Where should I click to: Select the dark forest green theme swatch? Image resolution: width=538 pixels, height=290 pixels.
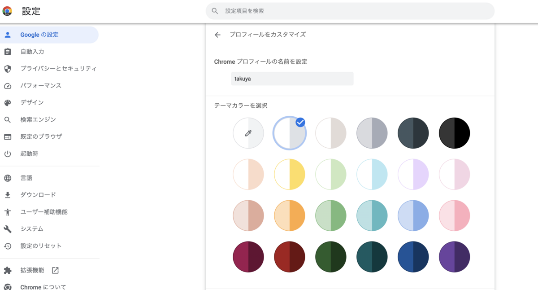331,257
